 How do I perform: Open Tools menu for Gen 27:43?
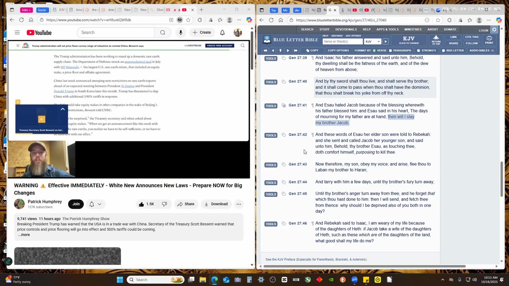click(271, 165)
